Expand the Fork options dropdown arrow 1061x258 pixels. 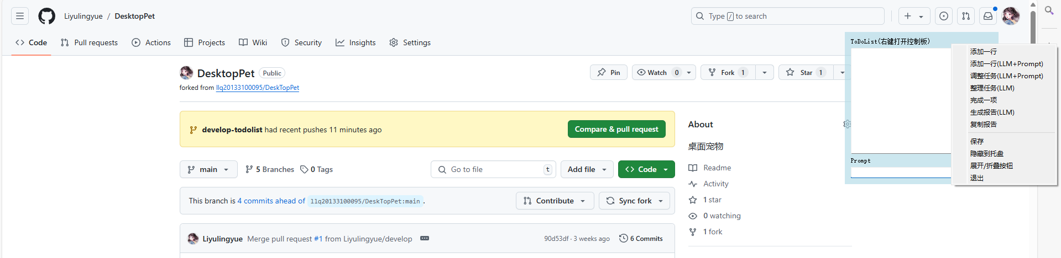point(765,72)
